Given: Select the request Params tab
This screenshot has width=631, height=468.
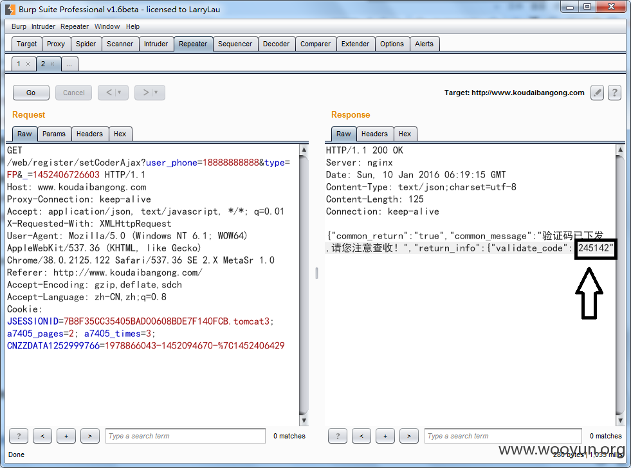Looking at the screenshot, I should (x=54, y=134).
